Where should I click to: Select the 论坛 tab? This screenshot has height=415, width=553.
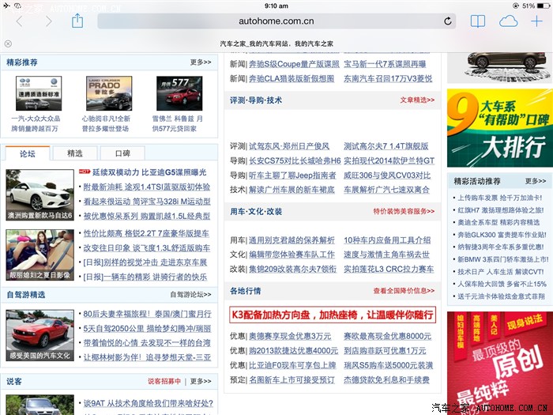27,153
